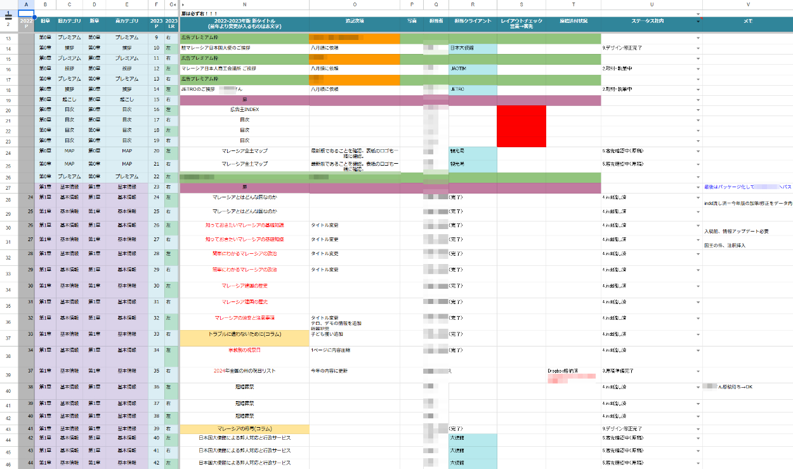
Task: Click the トラブルに遭わないために(コラム) cell
Action: (x=244, y=334)
